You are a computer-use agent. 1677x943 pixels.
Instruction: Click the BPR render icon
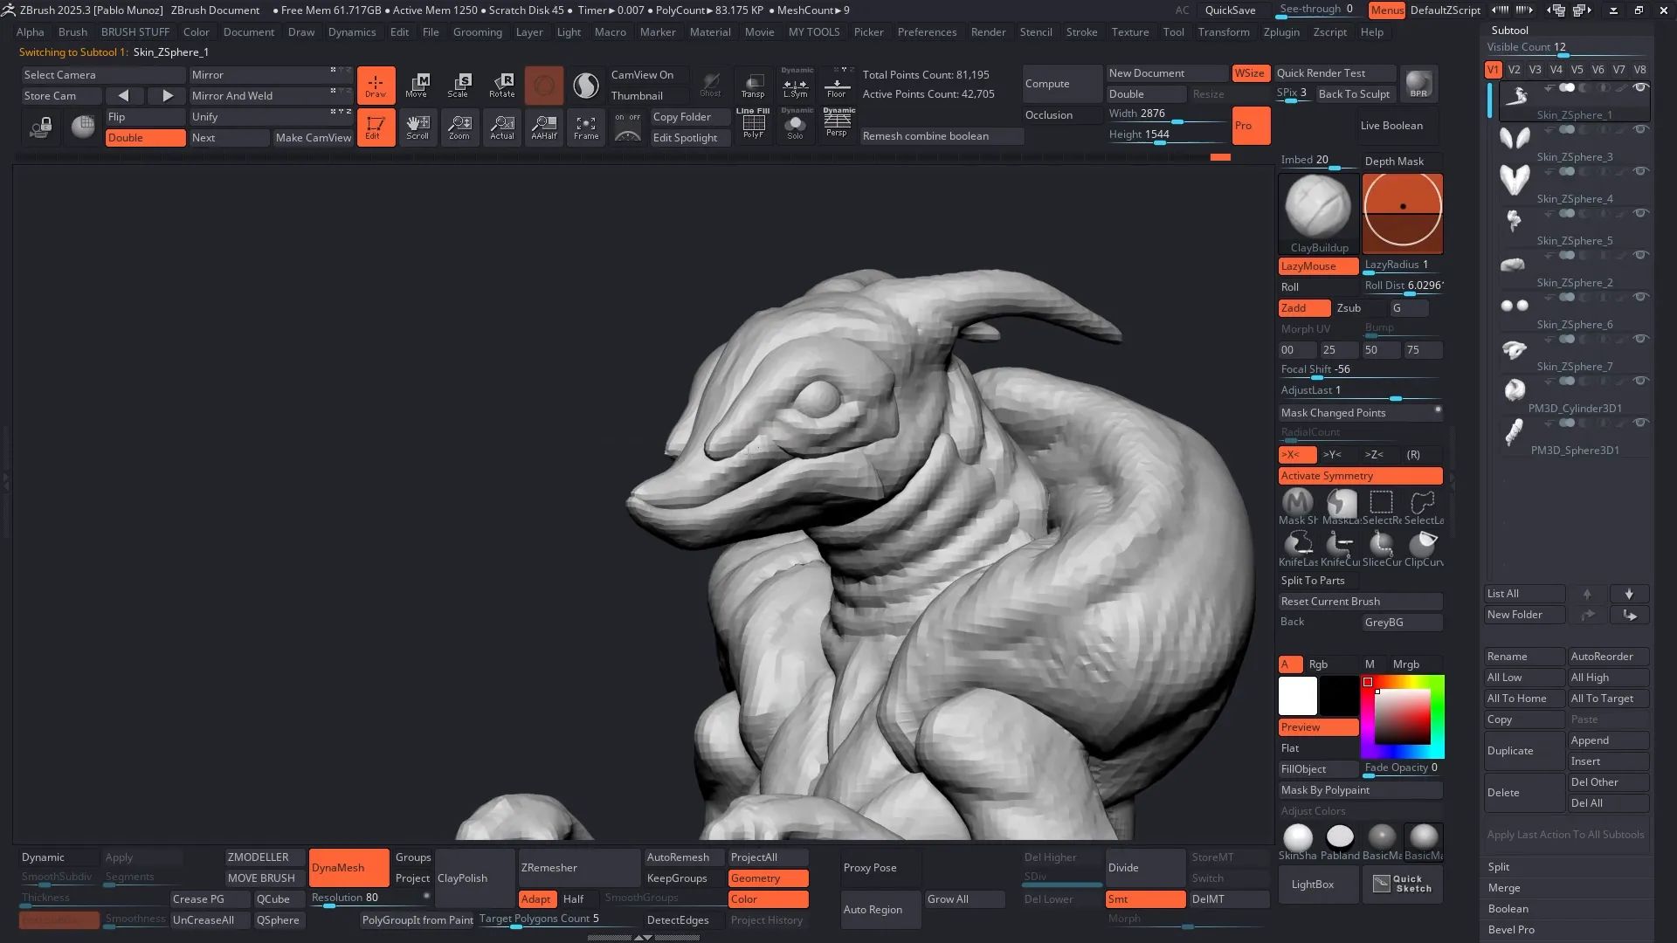point(1418,84)
